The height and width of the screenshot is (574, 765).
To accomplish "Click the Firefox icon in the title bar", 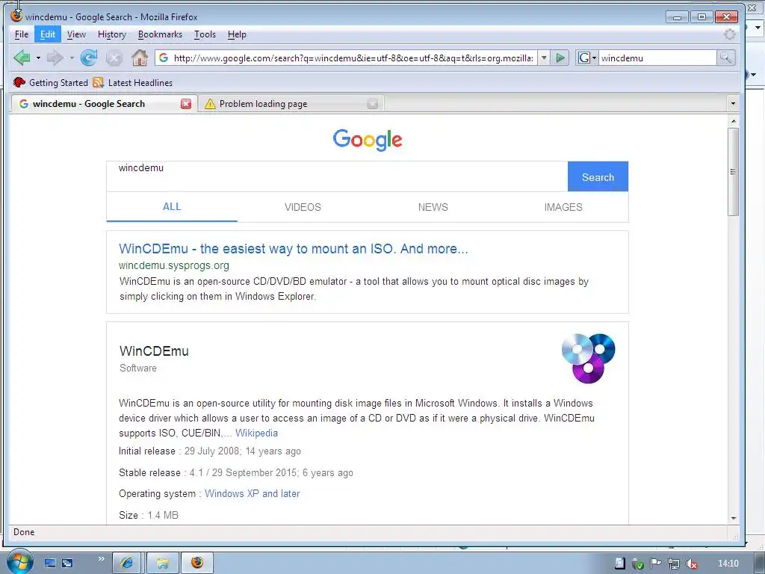I will (x=16, y=16).
